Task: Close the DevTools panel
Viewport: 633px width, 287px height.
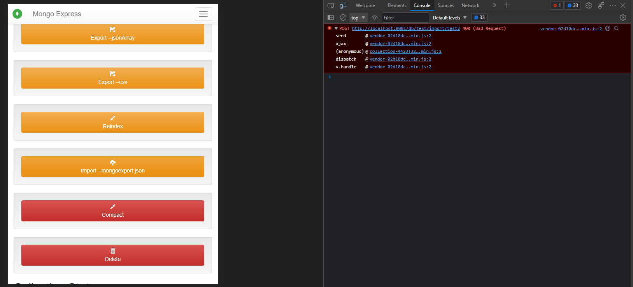Action: coord(623,5)
